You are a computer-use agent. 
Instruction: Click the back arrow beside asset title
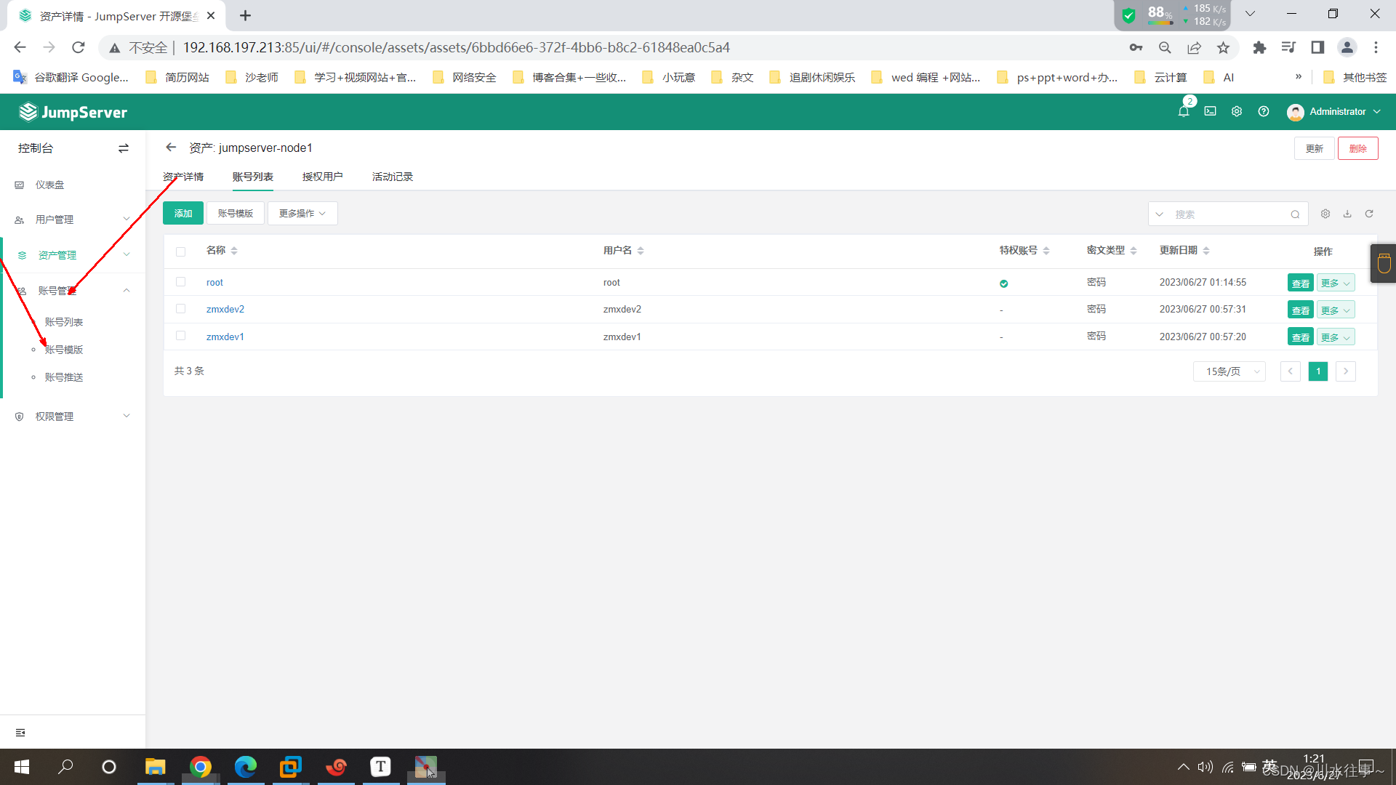point(171,148)
